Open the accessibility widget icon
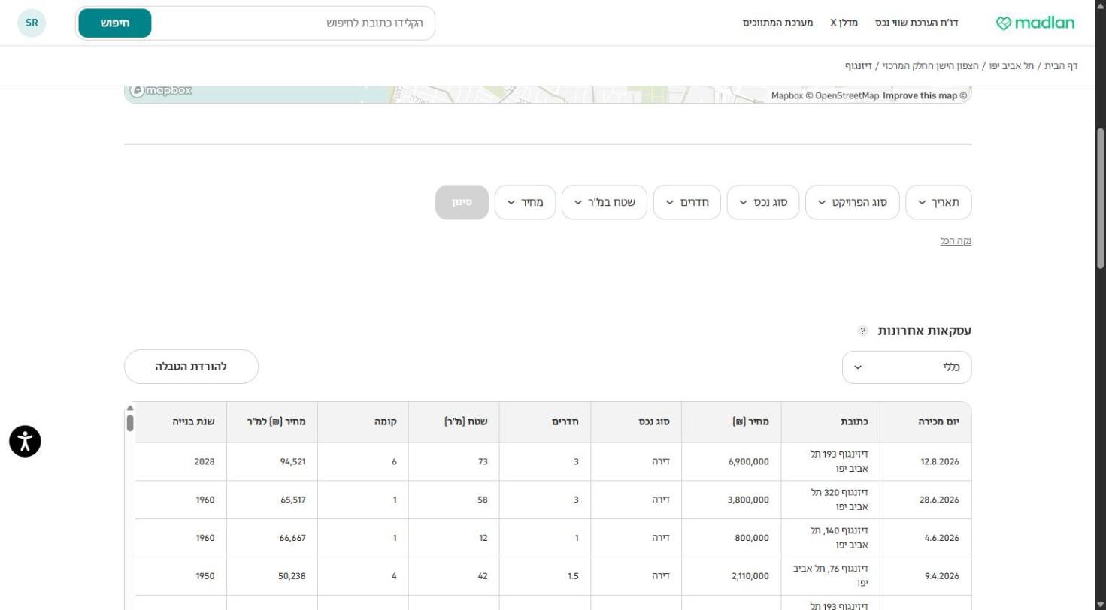This screenshot has width=1106, height=610. [25, 441]
